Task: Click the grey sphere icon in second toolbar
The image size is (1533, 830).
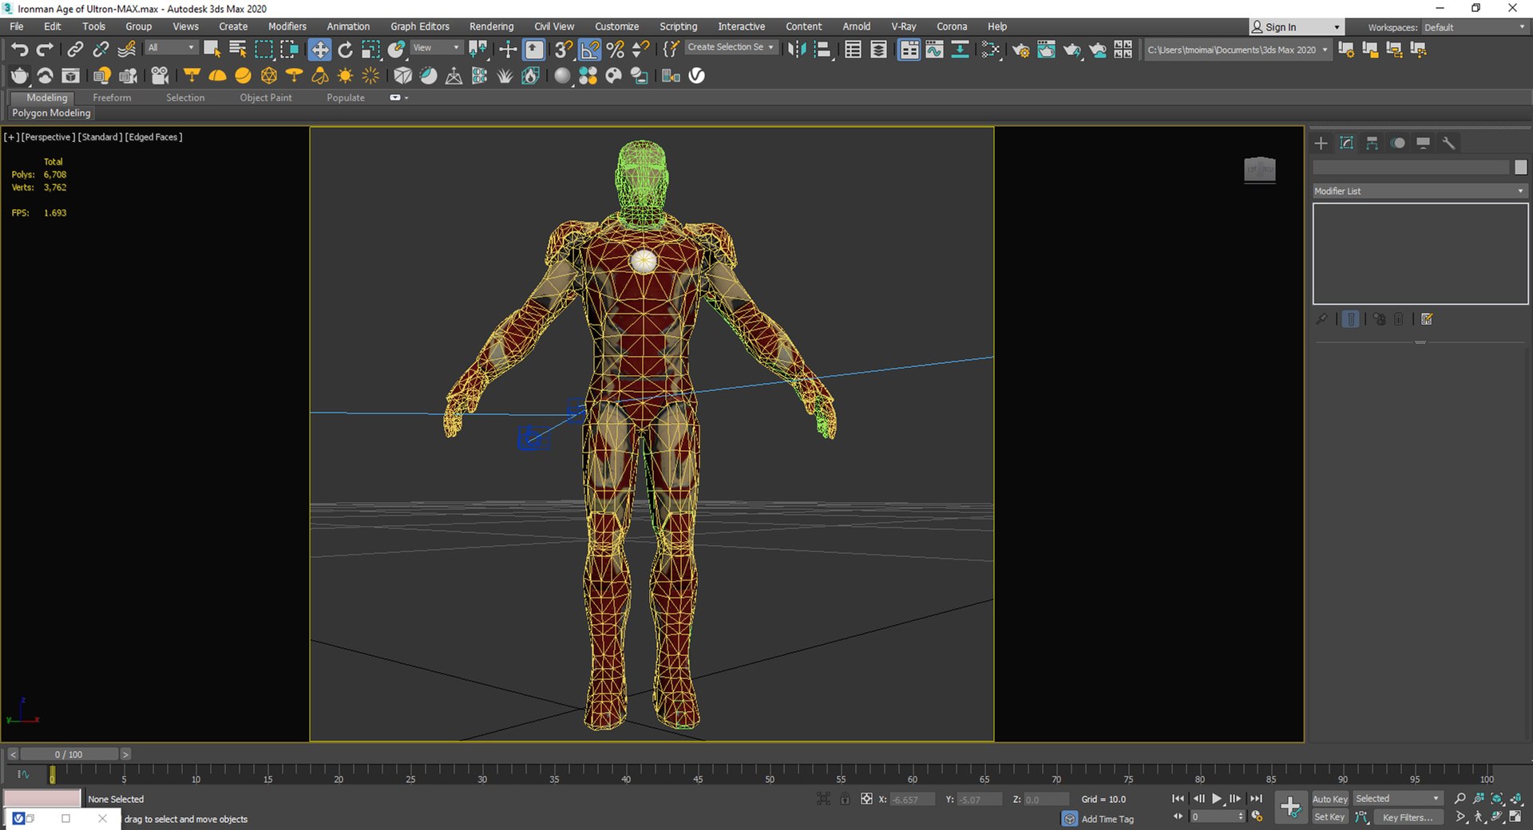Action: pos(563,76)
